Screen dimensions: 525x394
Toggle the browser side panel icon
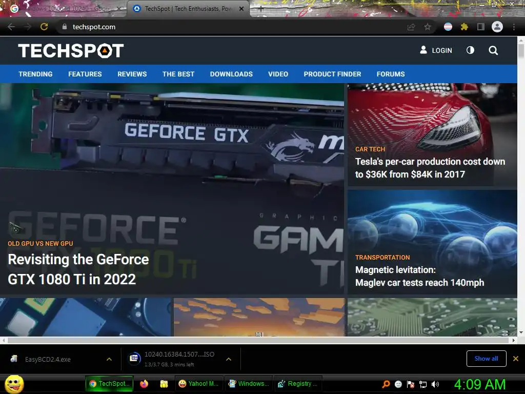[481, 27]
